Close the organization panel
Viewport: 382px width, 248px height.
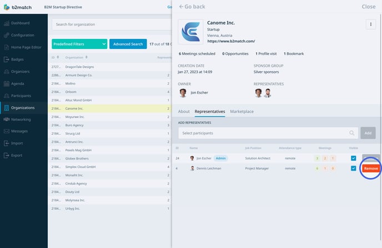(368, 7)
